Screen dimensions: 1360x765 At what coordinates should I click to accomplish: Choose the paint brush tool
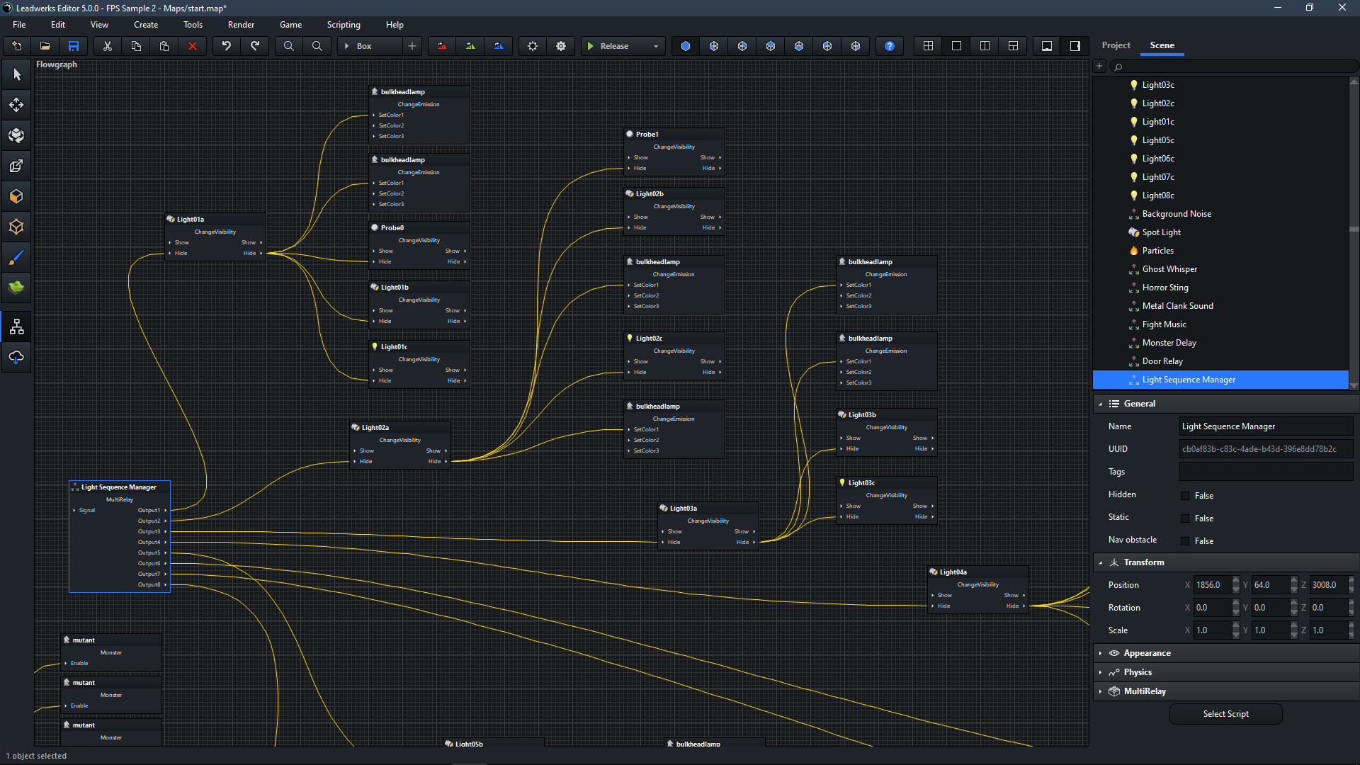coord(16,256)
